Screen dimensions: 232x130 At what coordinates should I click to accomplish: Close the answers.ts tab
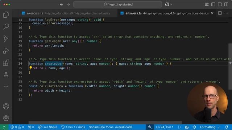click(x=212, y=13)
